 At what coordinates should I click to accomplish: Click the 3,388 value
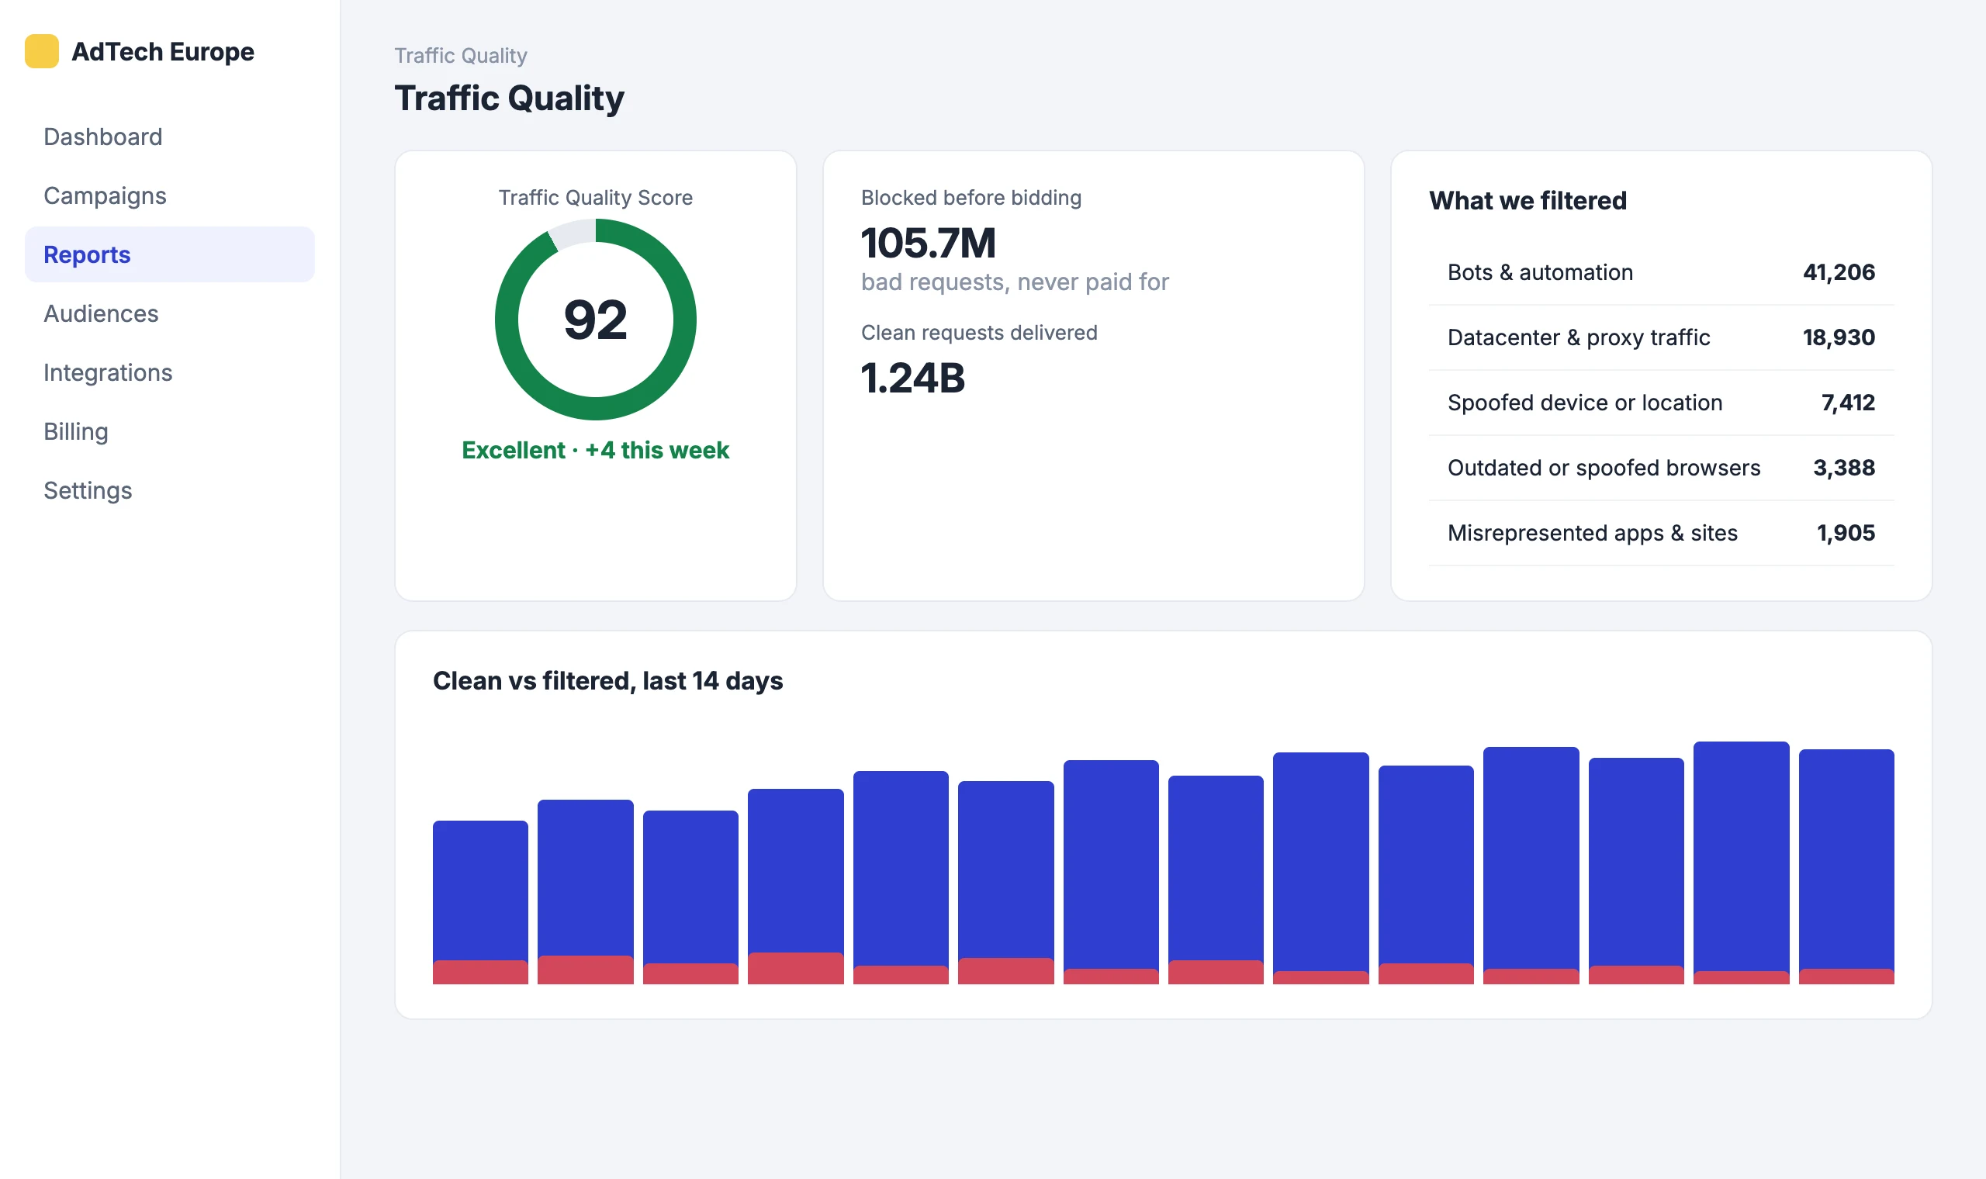pyautogui.click(x=1844, y=468)
